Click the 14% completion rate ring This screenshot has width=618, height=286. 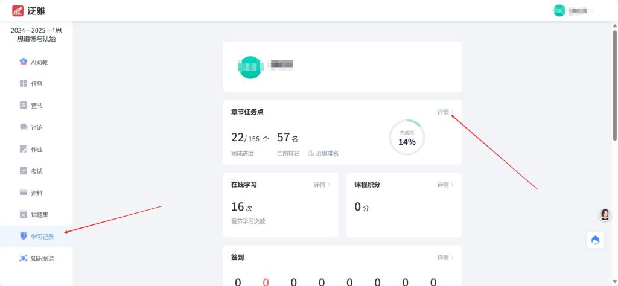click(x=407, y=138)
